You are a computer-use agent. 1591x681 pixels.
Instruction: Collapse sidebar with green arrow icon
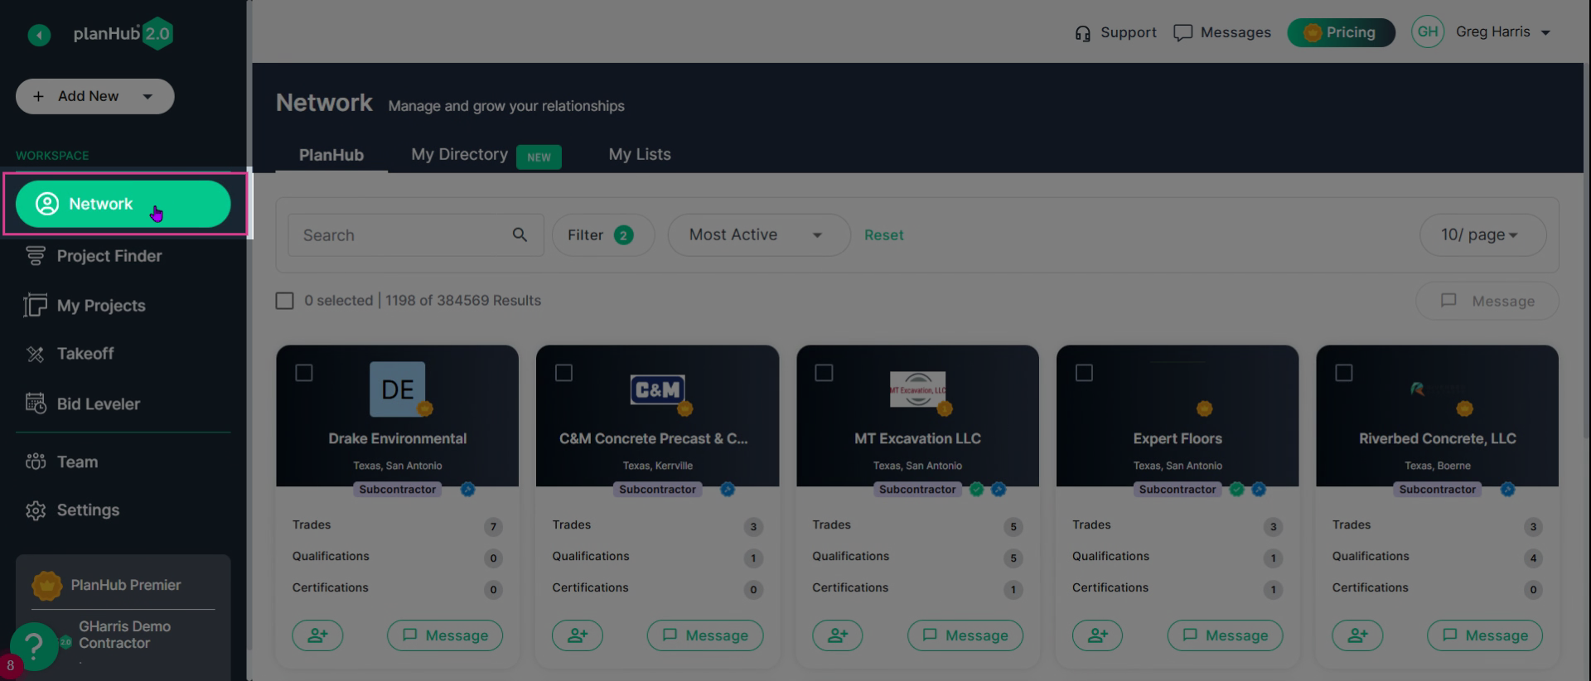(39, 34)
